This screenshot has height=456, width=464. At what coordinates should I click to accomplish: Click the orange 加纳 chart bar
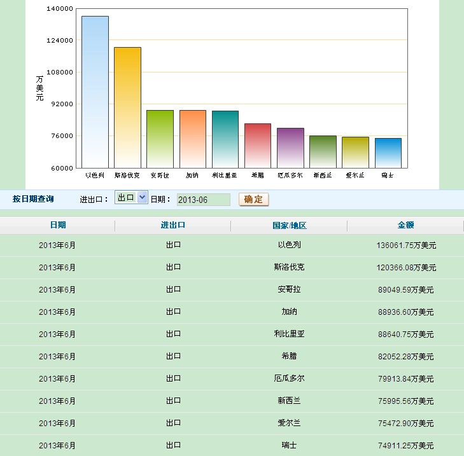tap(193, 139)
